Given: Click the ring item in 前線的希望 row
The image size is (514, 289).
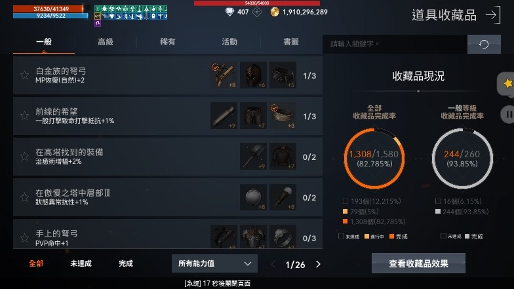Looking at the screenshot, I should click(x=283, y=115).
